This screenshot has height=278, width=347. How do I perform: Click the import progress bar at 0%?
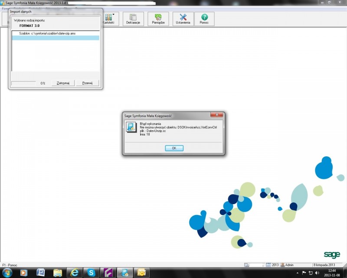[23, 83]
